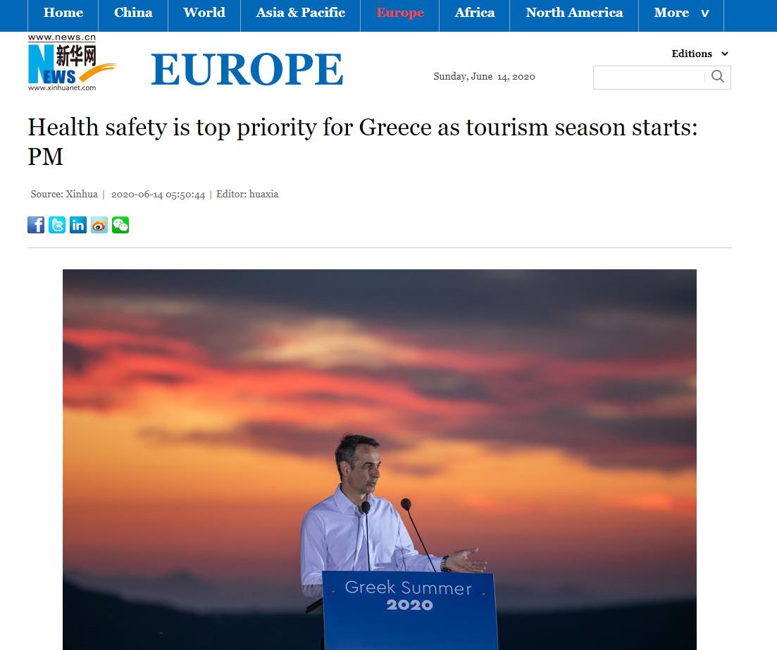Click the Greek Summer 2020 photo
Viewport: 777px width, 650px height.
pyautogui.click(x=380, y=460)
